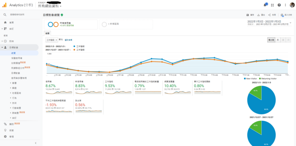Click the Sessions 9.53% metric sparkline
296x146 pixels.
(118, 92)
